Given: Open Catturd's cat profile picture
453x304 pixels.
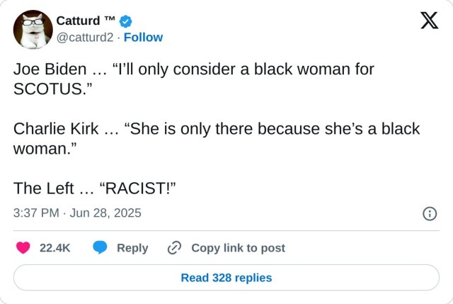Looking at the screenshot, I should pos(33,30).
